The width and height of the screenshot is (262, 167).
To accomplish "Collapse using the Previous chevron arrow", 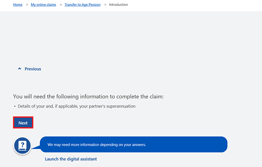I will point(20,69).
